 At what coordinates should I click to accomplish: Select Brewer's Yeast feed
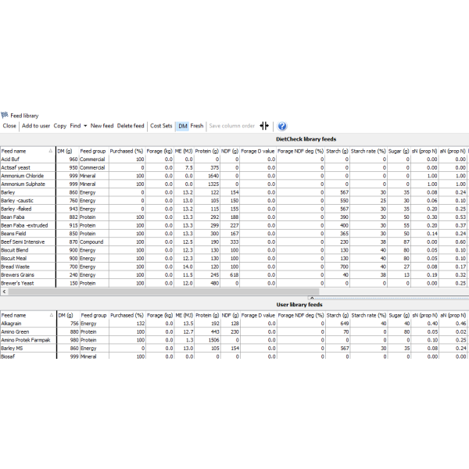pyautogui.click(x=18, y=283)
